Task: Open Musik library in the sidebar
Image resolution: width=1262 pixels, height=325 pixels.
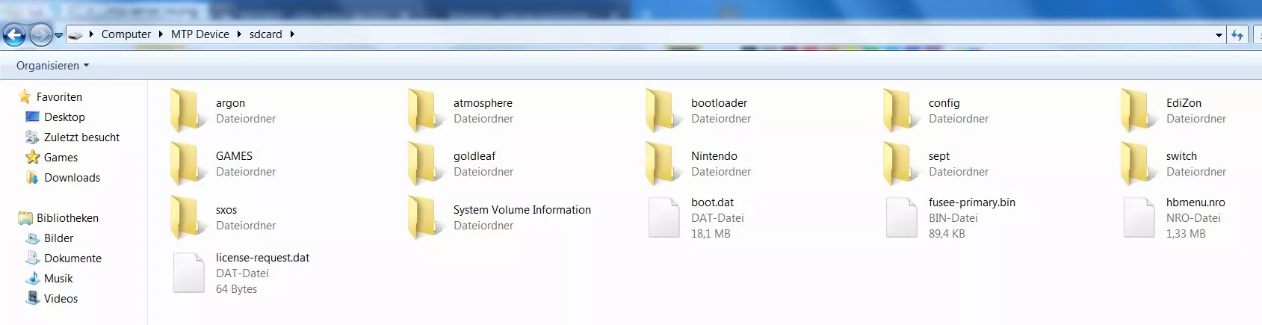Action: 58,279
